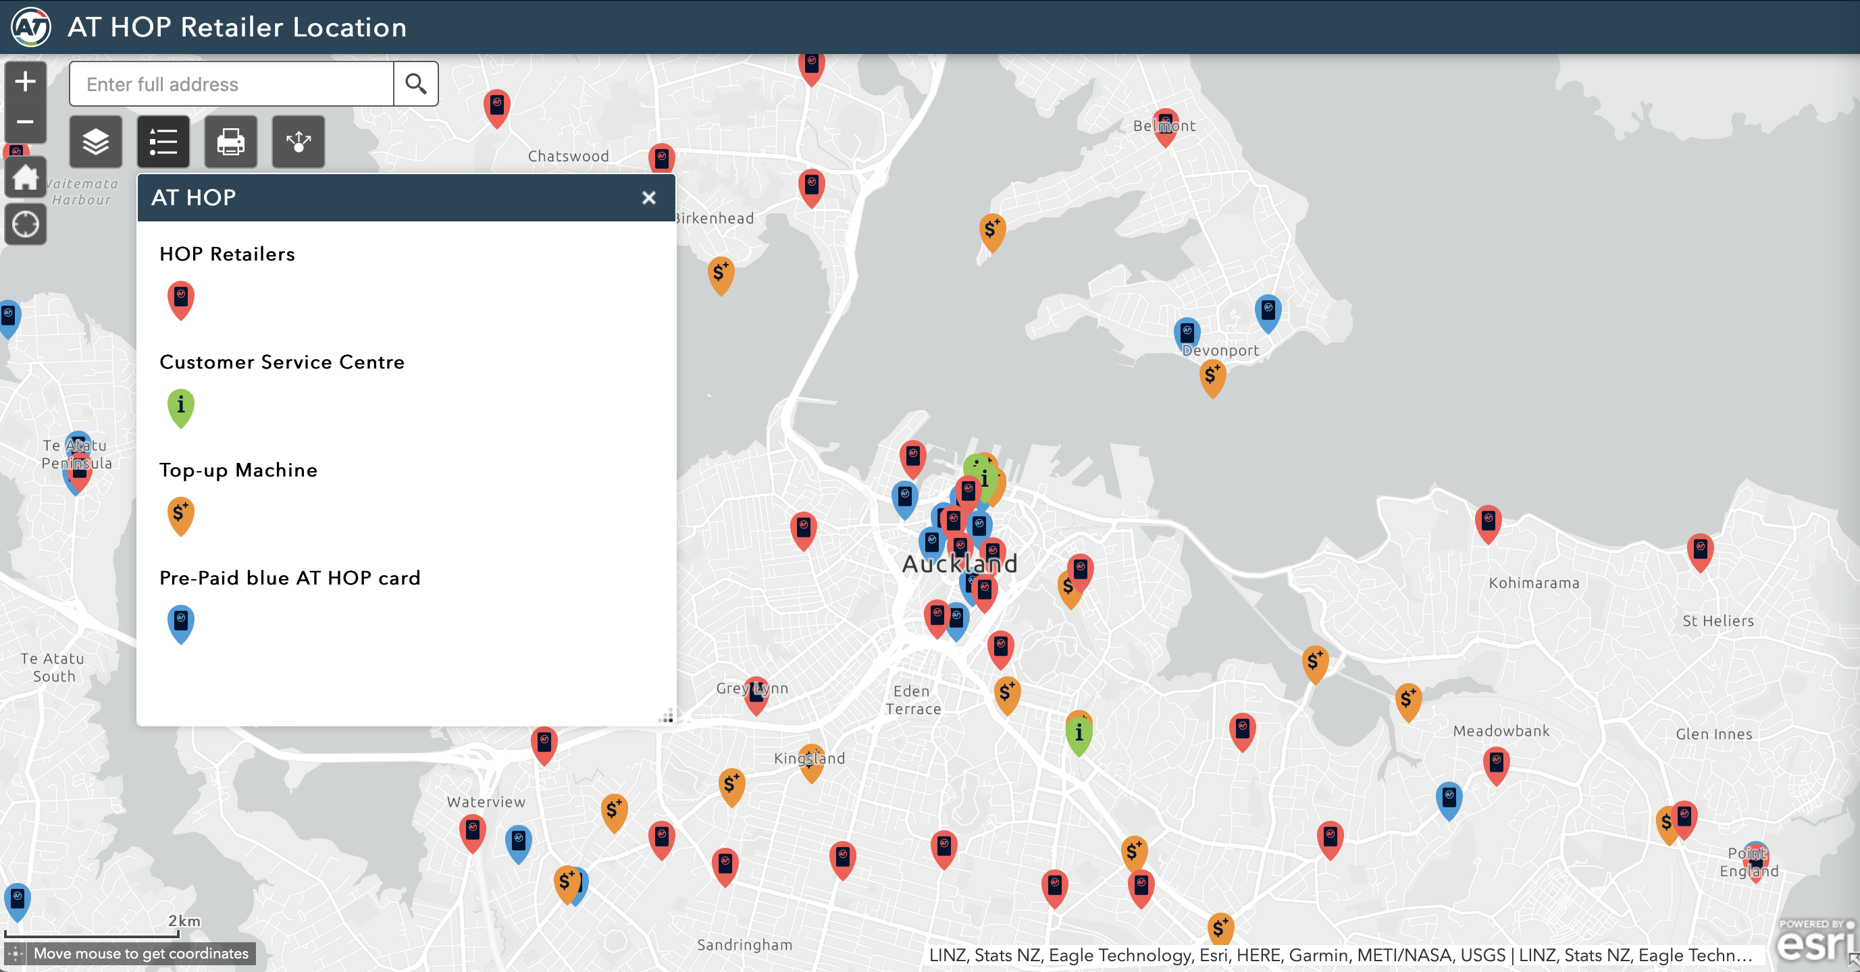Click the blue marker near Meadowbank
Viewport: 1860px width, 972px height.
pyautogui.click(x=1449, y=798)
